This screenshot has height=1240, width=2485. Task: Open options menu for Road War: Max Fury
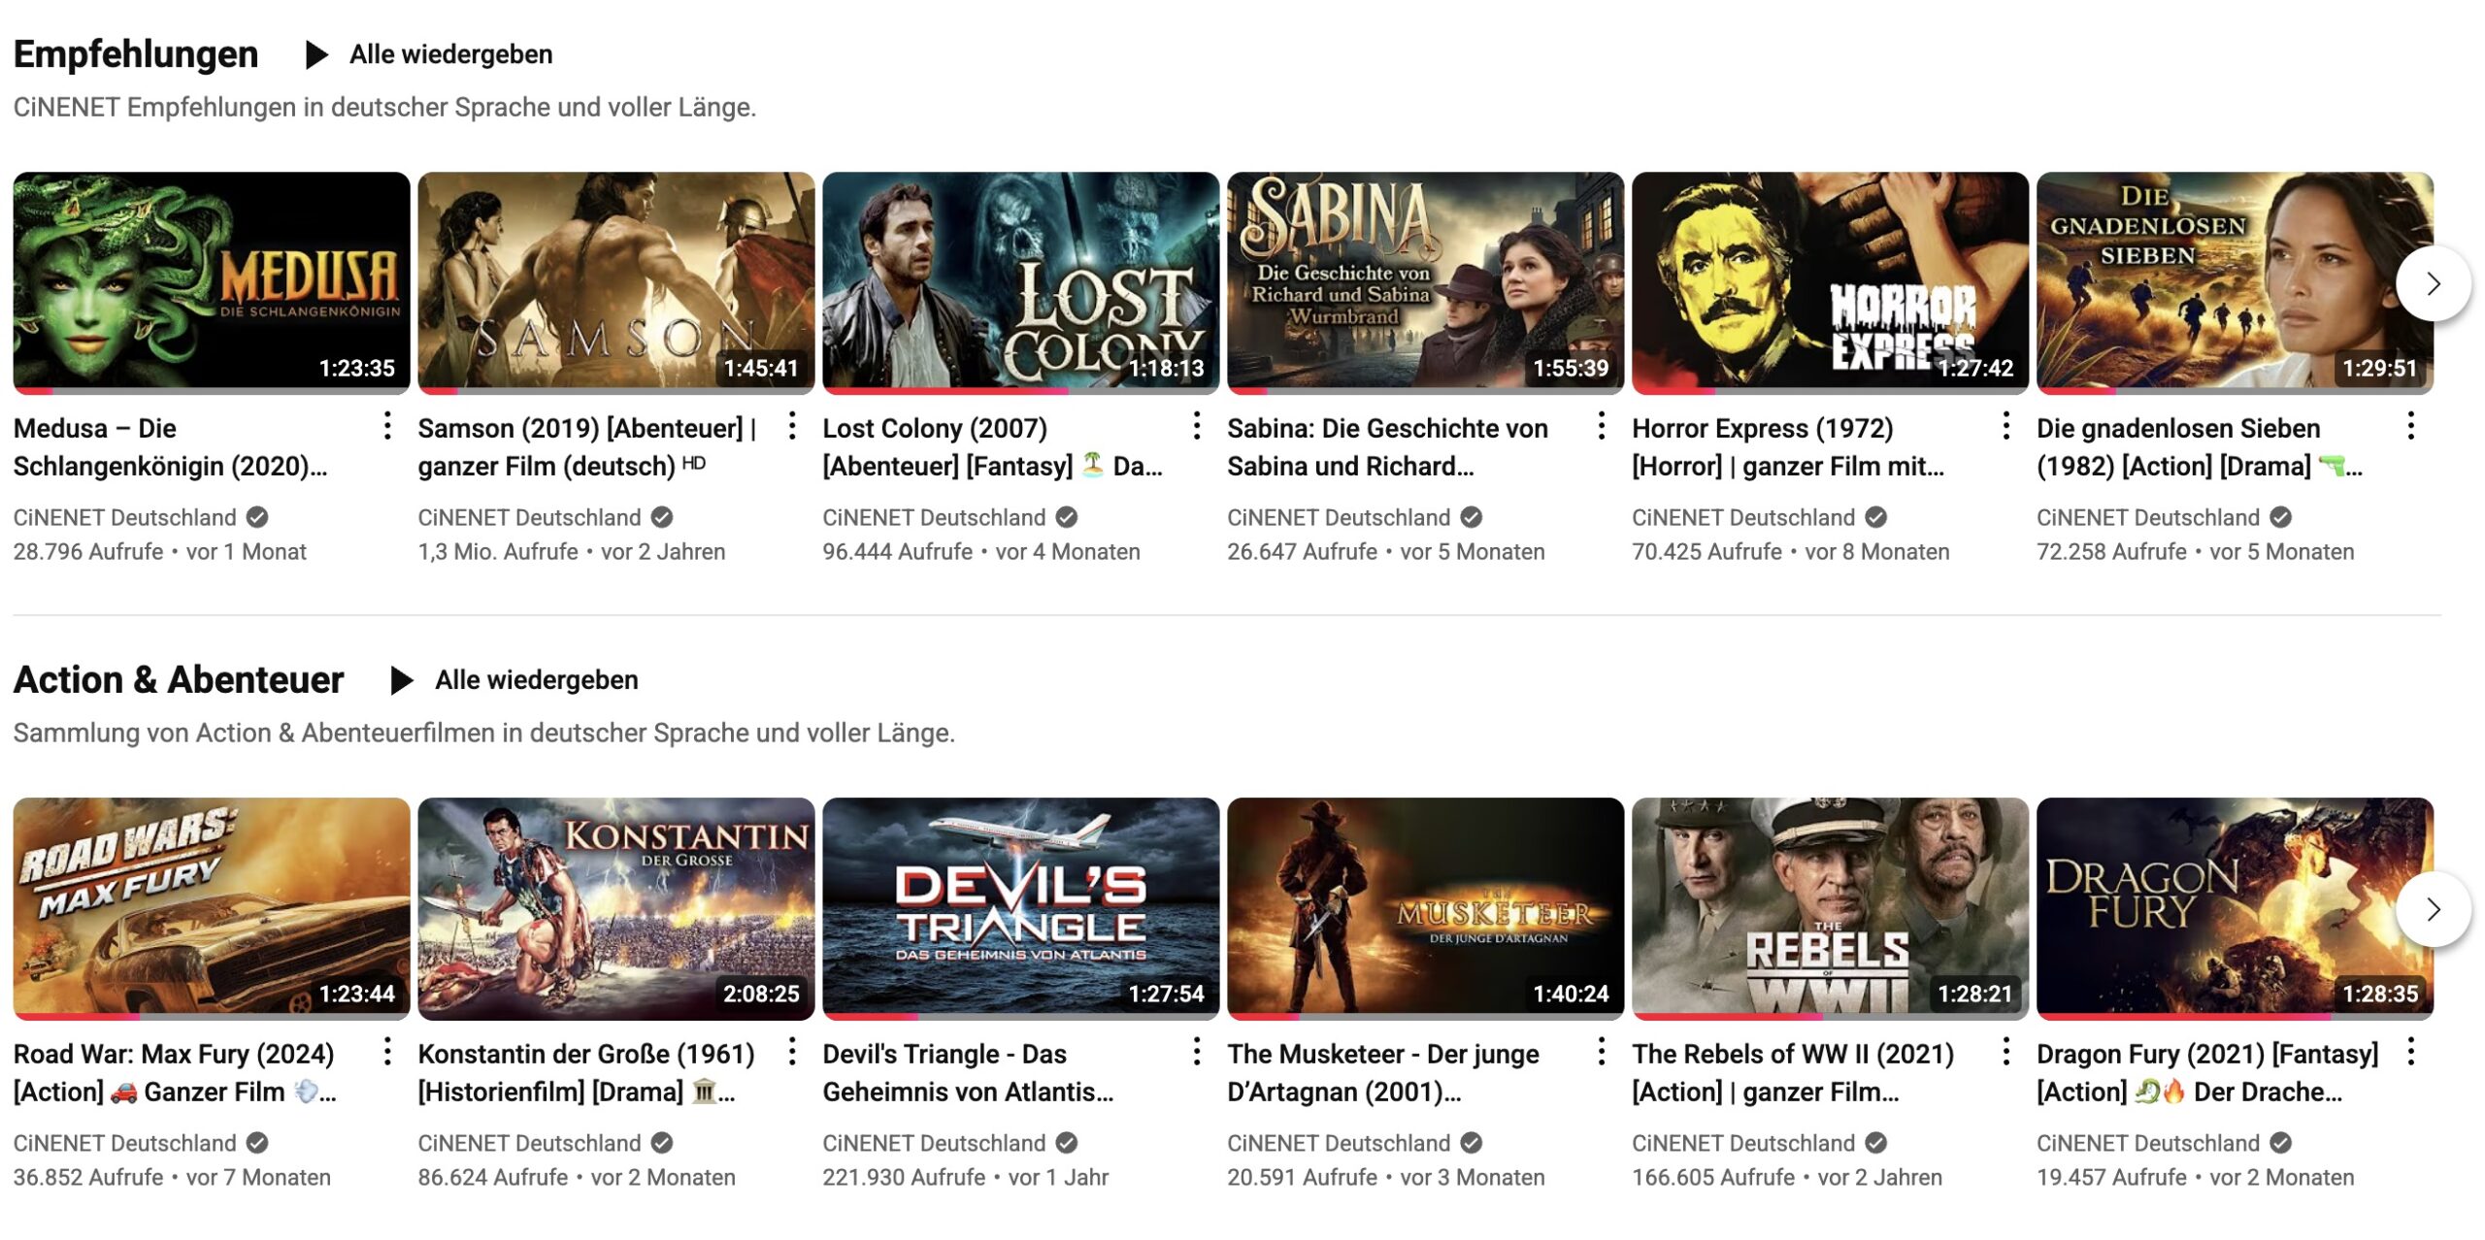click(387, 1052)
